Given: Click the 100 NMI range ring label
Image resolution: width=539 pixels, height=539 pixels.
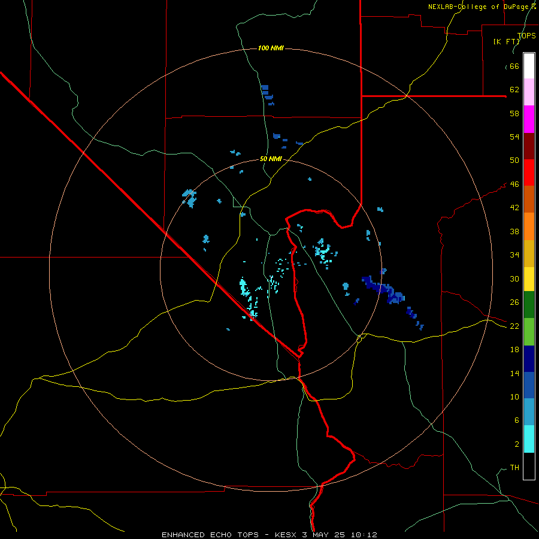Looking at the screenshot, I should (271, 48).
